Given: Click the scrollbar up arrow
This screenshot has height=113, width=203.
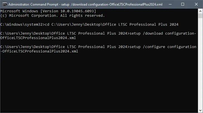Looking at the screenshot, I should click(x=200, y=11).
